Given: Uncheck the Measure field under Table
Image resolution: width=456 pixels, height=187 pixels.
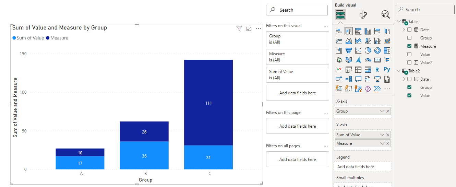Looking at the screenshot, I should [409, 46].
